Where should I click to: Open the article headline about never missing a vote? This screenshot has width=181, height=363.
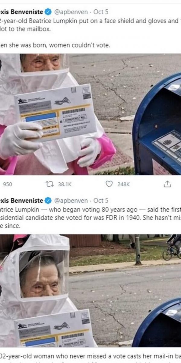(x=91, y=355)
